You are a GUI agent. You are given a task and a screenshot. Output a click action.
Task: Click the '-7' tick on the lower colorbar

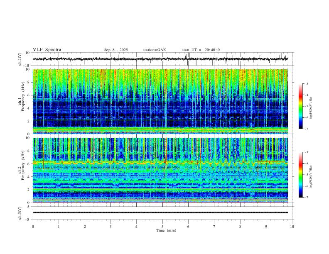(307, 198)
